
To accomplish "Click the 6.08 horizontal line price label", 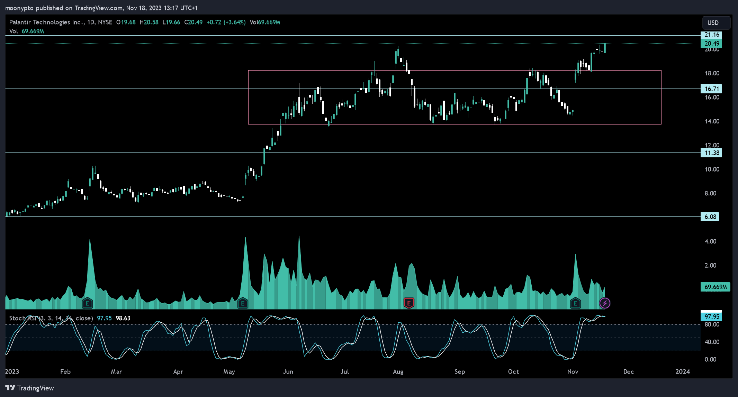I will coord(710,217).
